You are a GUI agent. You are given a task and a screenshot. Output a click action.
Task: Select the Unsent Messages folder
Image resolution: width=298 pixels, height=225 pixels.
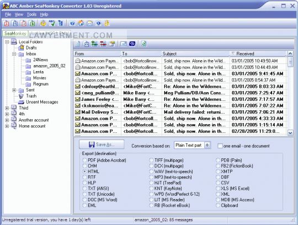tap(42, 102)
